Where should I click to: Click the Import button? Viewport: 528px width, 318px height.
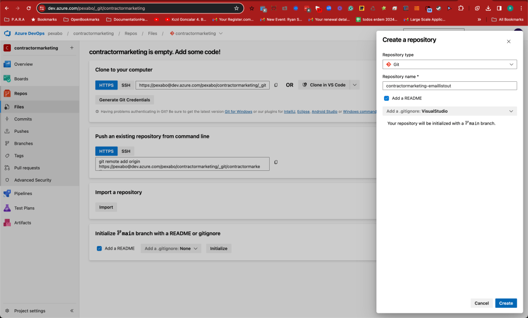pyautogui.click(x=106, y=207)
